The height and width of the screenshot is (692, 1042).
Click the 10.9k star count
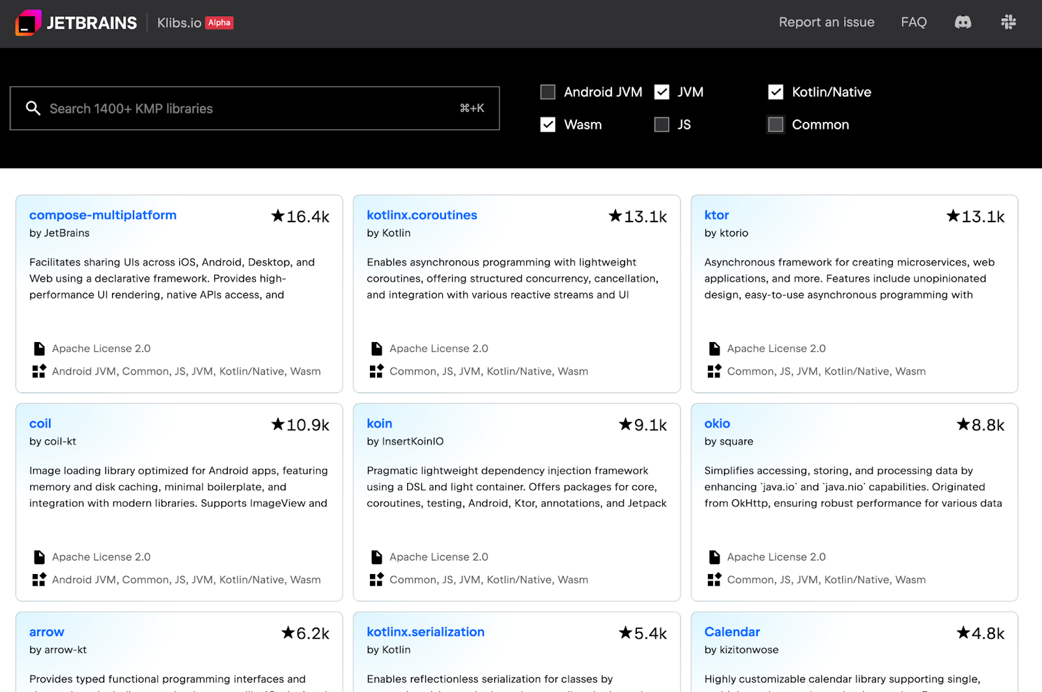coord(308,425)
